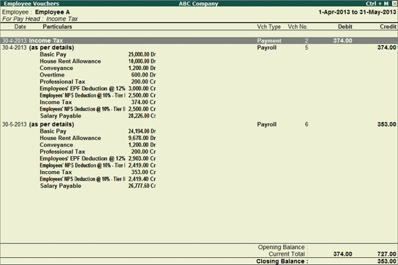Click the Debit column header
The height and width of the screenshot is (265, 398).
pos(345,27)
